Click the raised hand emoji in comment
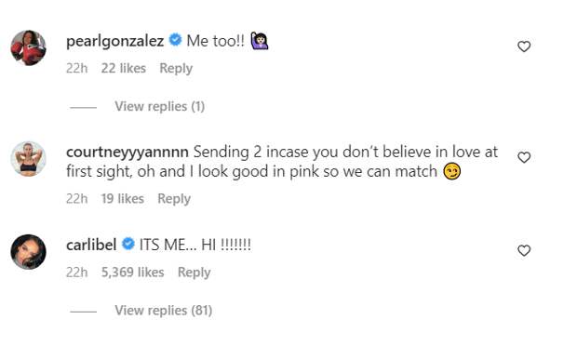 tap(260, 40)
